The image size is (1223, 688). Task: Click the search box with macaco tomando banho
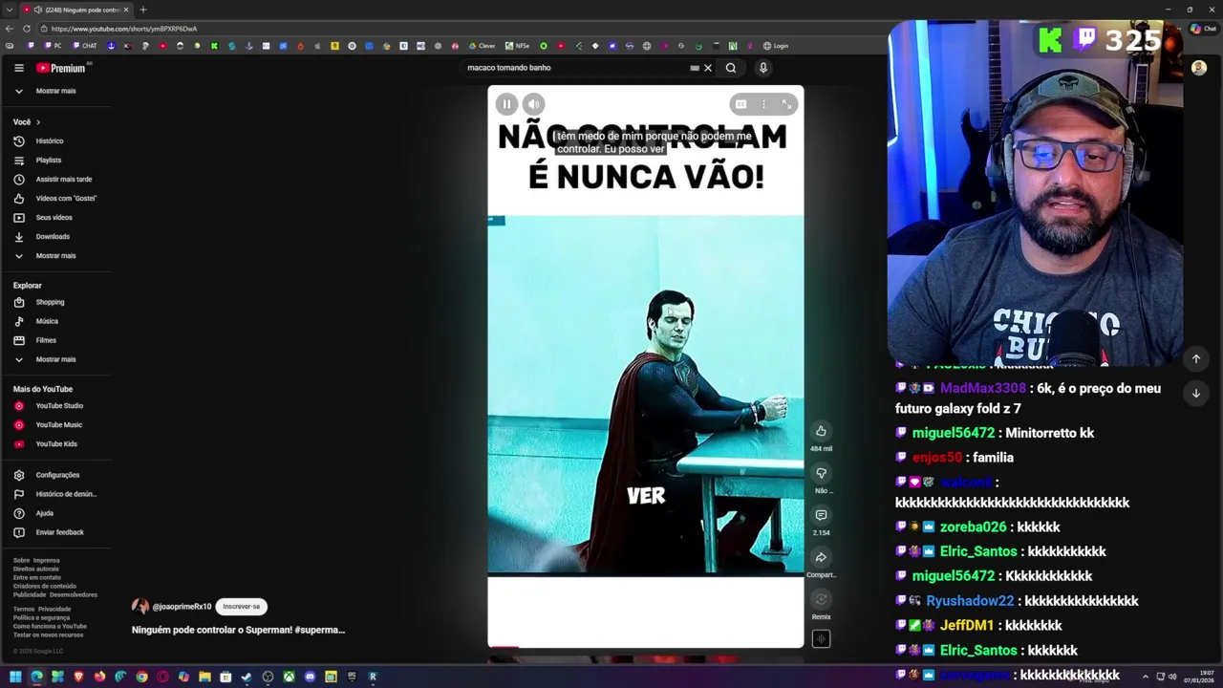coord(573,68)
